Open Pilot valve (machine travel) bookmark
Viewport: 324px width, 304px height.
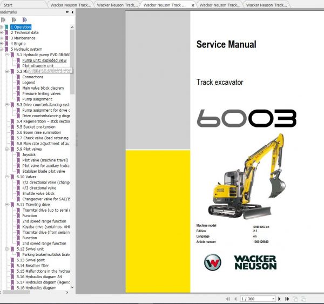[x=45, y=160]
